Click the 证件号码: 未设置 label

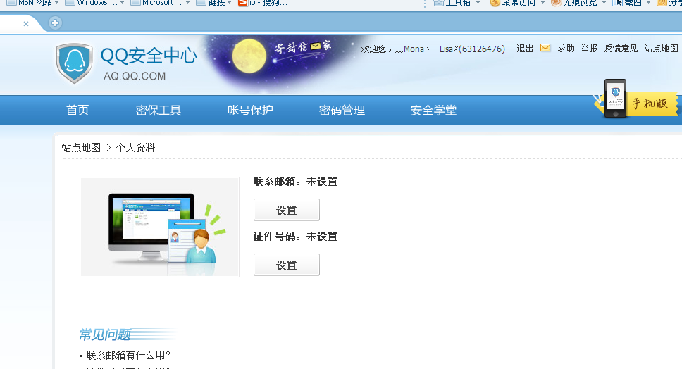coord(295,237)
